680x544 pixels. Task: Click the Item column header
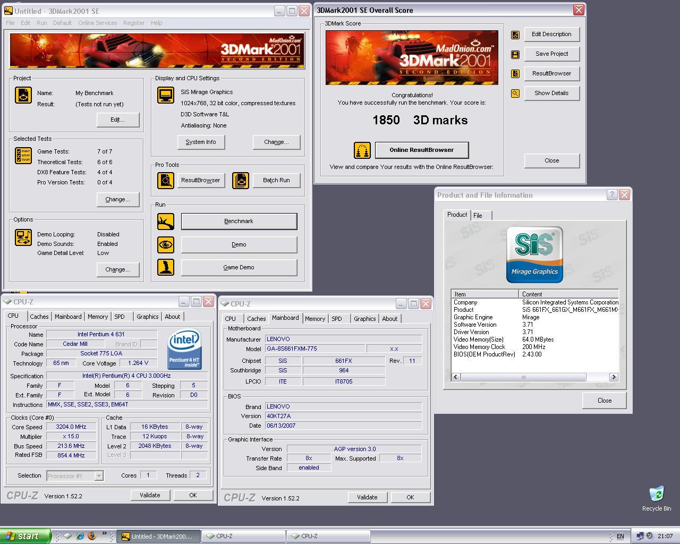(485, 294)
